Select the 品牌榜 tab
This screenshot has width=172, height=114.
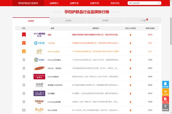(31, 21)
